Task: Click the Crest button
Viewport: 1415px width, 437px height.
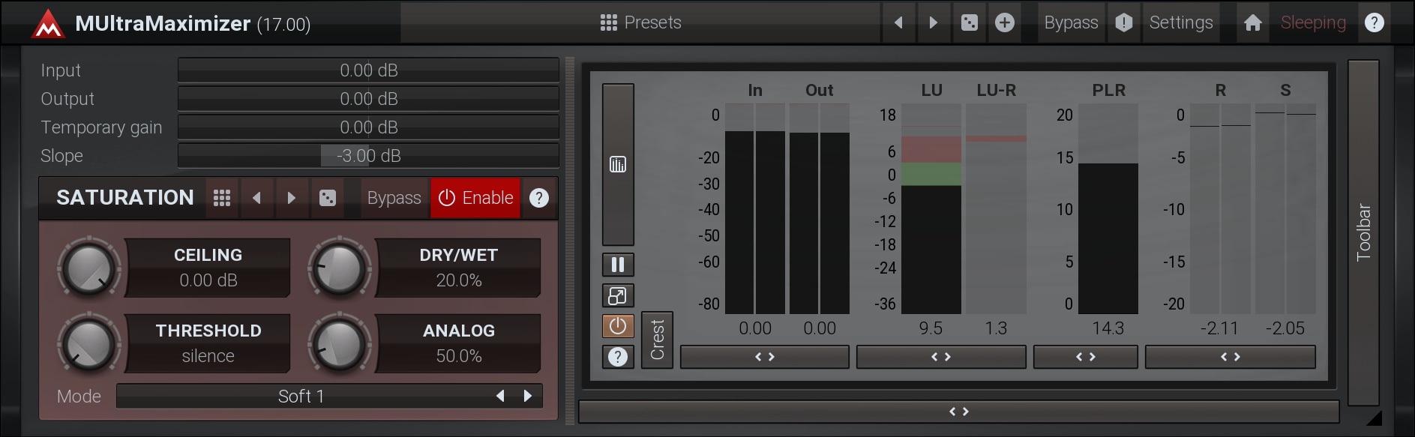Action: coord(657,340)
